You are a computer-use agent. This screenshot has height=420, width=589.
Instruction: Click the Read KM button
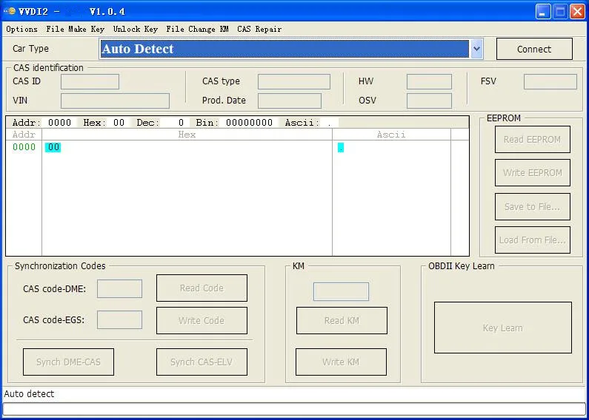342,321
